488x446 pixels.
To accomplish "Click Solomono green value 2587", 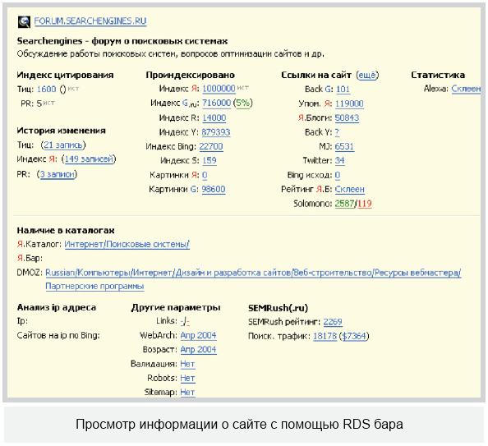I will 344,204.
